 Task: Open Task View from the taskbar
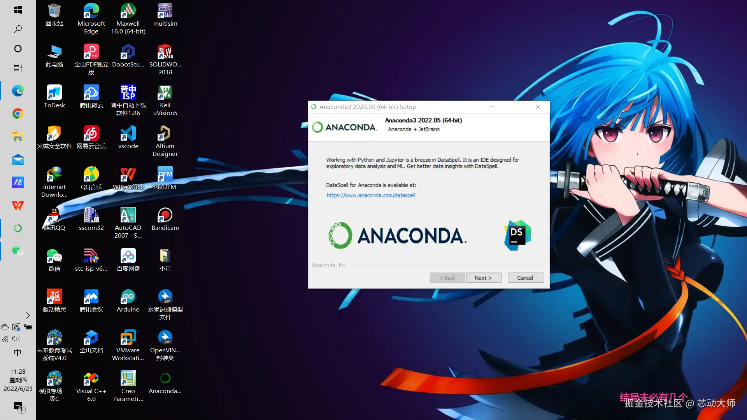[18, 68]
